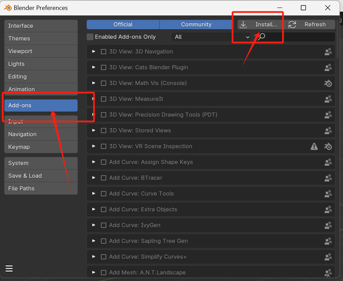Click community icon on Extra Objects row
This screenshot has height=281, width=343.
tap(328, 209)
